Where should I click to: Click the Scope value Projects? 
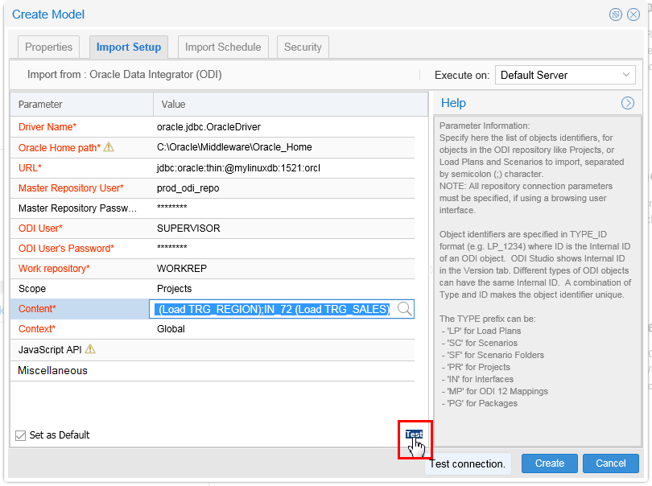174,289
